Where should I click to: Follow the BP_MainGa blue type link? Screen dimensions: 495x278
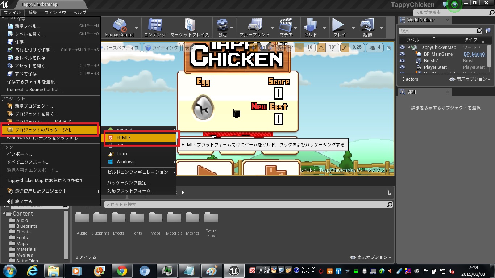tap(475, 54)
